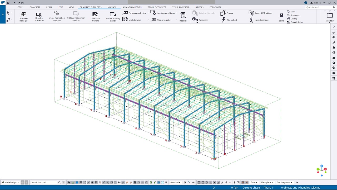Open the graduation cap learning side panel
This screenshot has height=190, width=337.
(334, 37)
